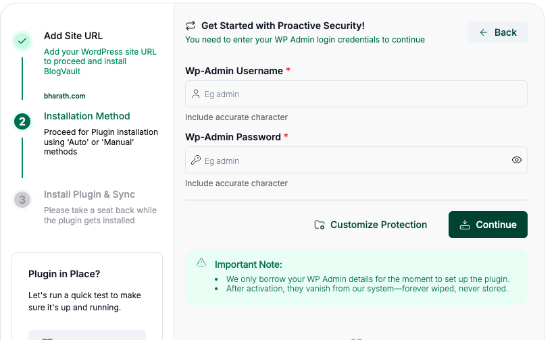Click the Plugin in Place? heading
This screenshot has height=340, width=556.
[64, 274]
